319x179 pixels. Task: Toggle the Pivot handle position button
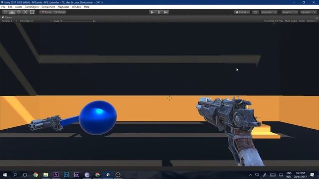pyautogui.click(x=46, y=12)
